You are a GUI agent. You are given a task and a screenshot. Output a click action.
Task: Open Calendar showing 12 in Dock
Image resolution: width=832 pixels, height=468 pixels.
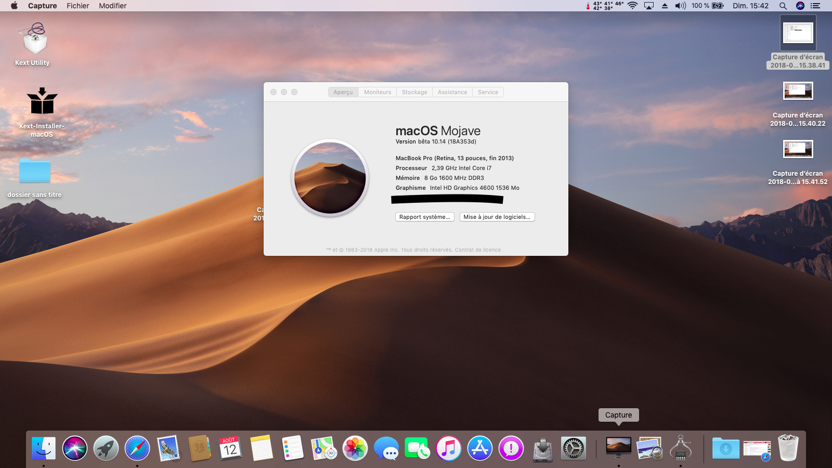pos(230,448)
